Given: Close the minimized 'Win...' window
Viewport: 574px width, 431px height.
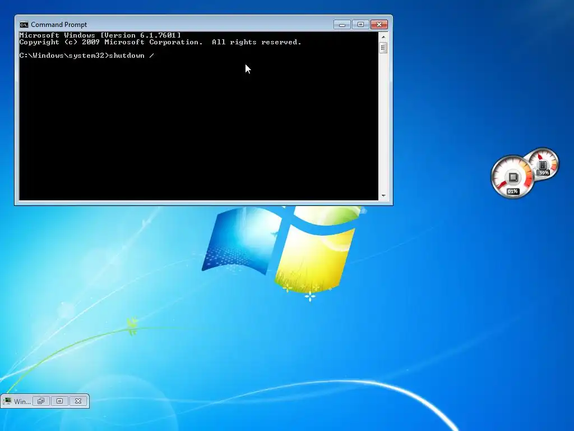Looking at the screenshot, I should (x=78, y=401).
